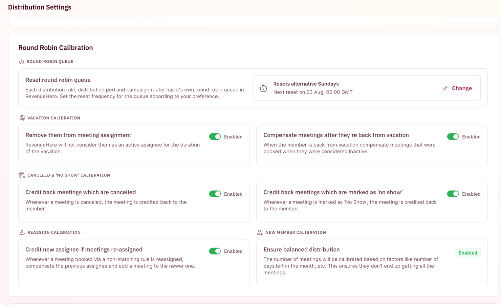Click the Resets alternative Sundays label
Screen dimensions: 501x306
point(306,84)
